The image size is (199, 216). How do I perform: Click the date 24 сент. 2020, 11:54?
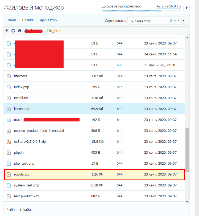(160, 54)
